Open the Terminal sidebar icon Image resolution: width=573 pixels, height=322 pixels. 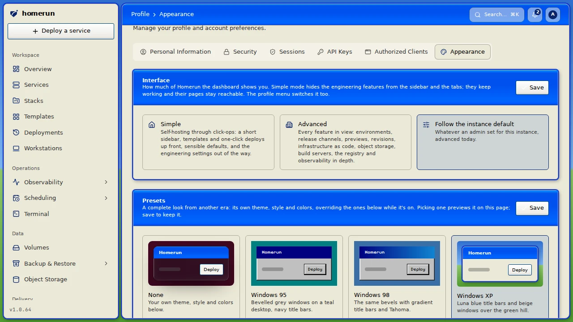(16, 214)
